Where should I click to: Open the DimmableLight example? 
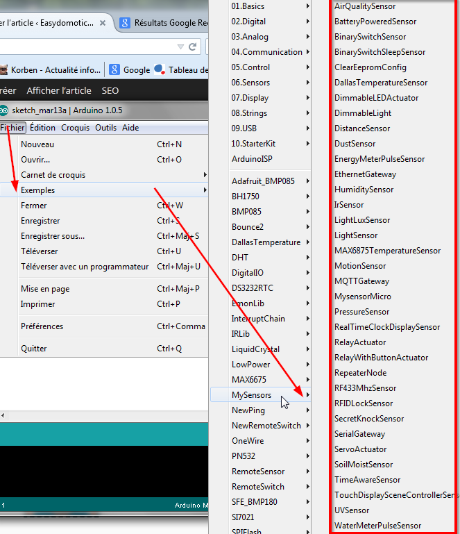click(363, 113)
